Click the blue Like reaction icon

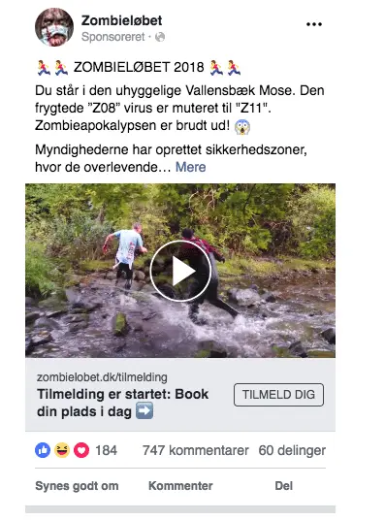click(x=43, y=450)
